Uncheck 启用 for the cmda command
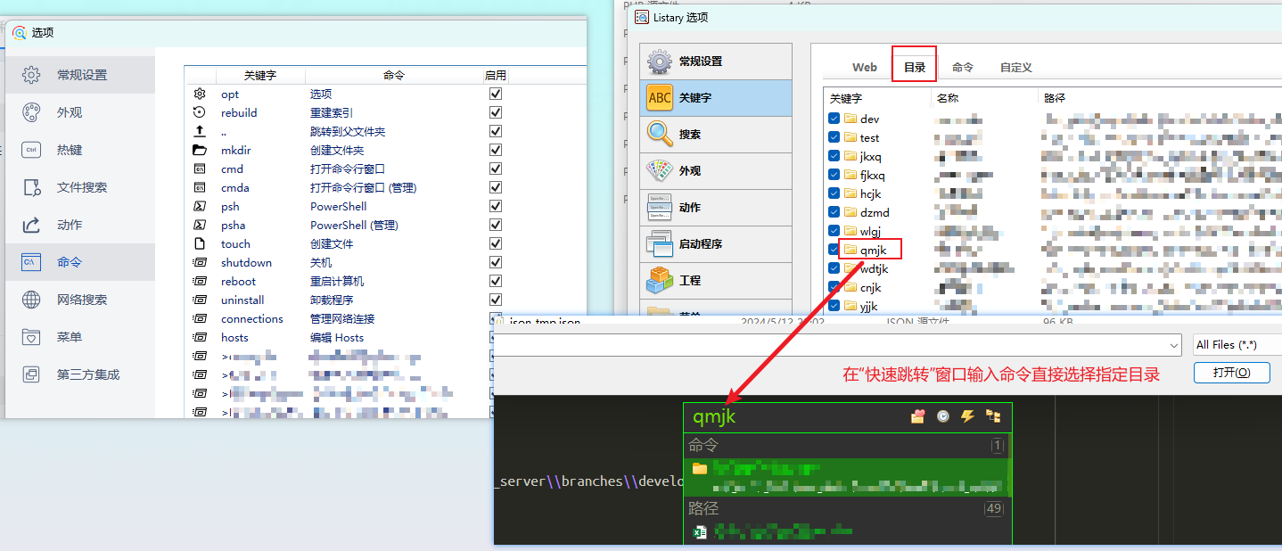 496,187
